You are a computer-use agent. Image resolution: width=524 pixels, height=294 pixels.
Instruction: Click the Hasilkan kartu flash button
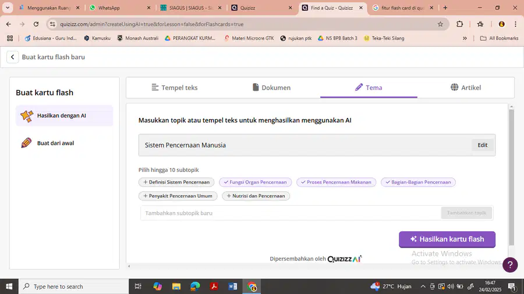point(447,239)
